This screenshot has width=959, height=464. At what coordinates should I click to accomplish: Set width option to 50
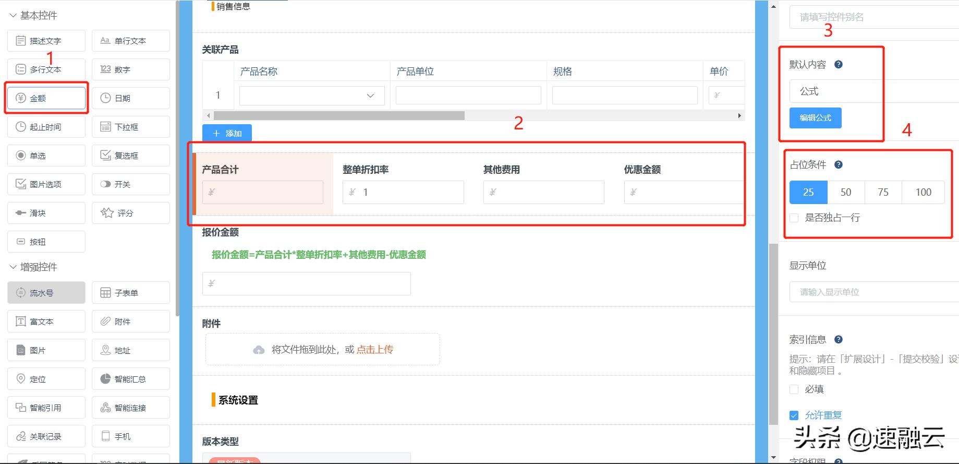pos(846,192)
